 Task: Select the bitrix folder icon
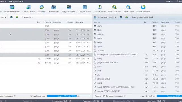point(95,30)
